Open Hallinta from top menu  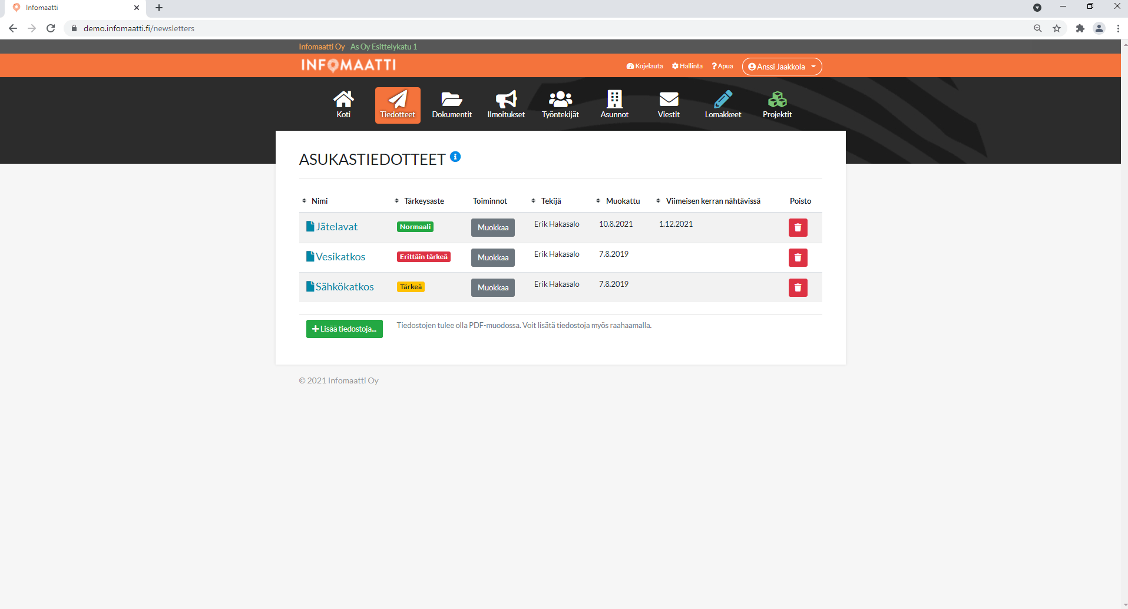click(687, 66)
